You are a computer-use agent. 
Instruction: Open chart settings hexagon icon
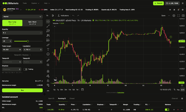(x=174, y=15)
